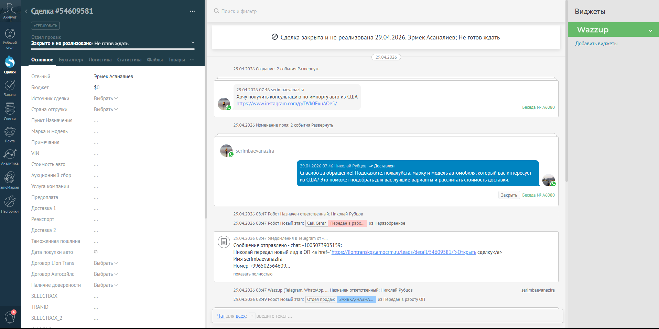The height and width of the screenshot is (329, 659).
Task: Open the three-dot menu next to the deal title
Action: coord(192,11)
